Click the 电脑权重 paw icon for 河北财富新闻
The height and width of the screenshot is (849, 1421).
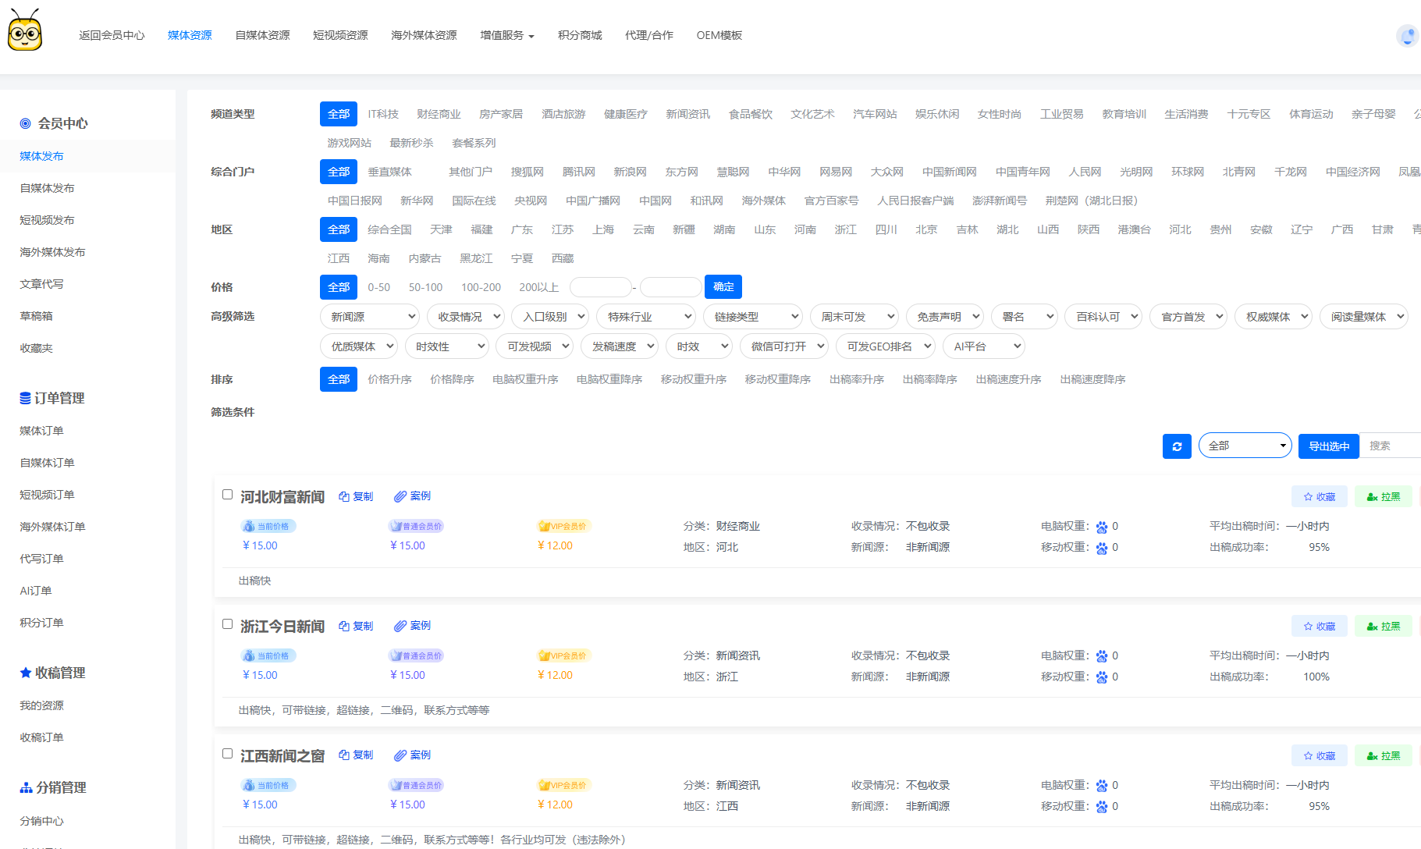click(1102, 528)
